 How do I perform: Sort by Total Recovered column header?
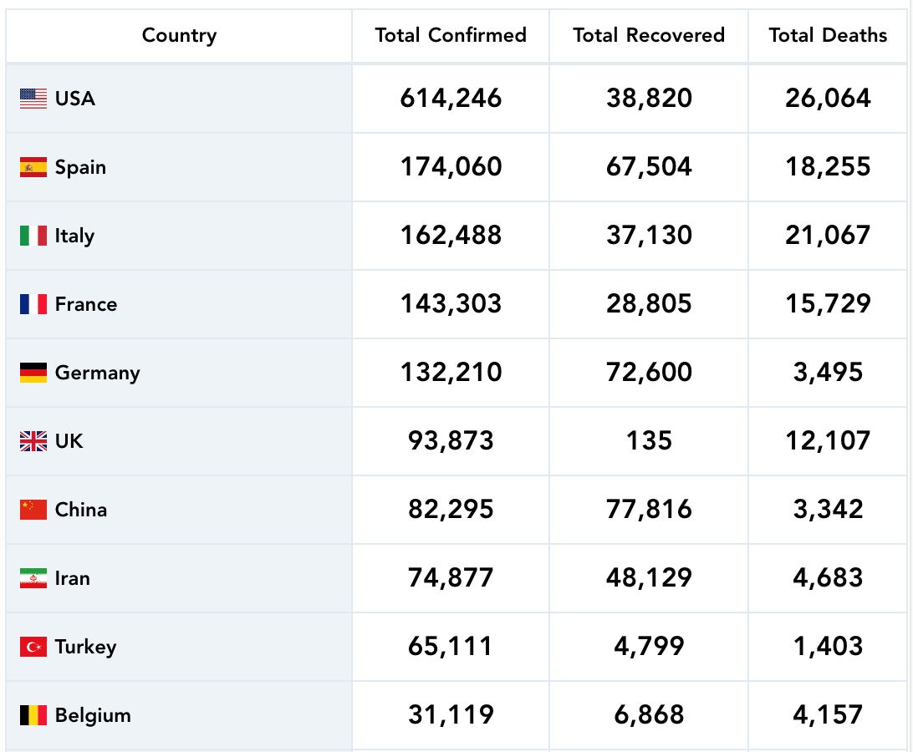pos(649,35)
